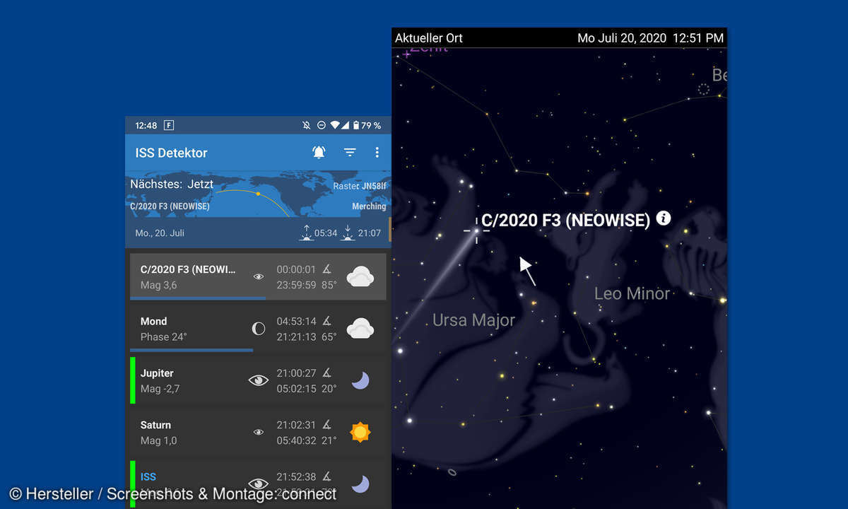Tap the eye icon in the C/2020 F3 row
The image size is (848, 509).
[259, 277]
